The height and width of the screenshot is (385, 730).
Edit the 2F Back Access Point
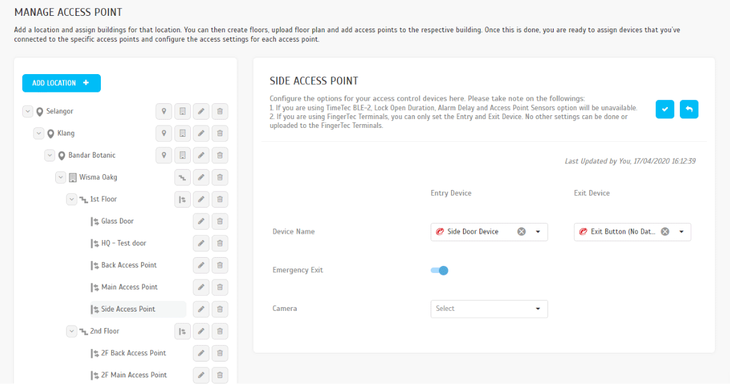click(x=201, y=353)
